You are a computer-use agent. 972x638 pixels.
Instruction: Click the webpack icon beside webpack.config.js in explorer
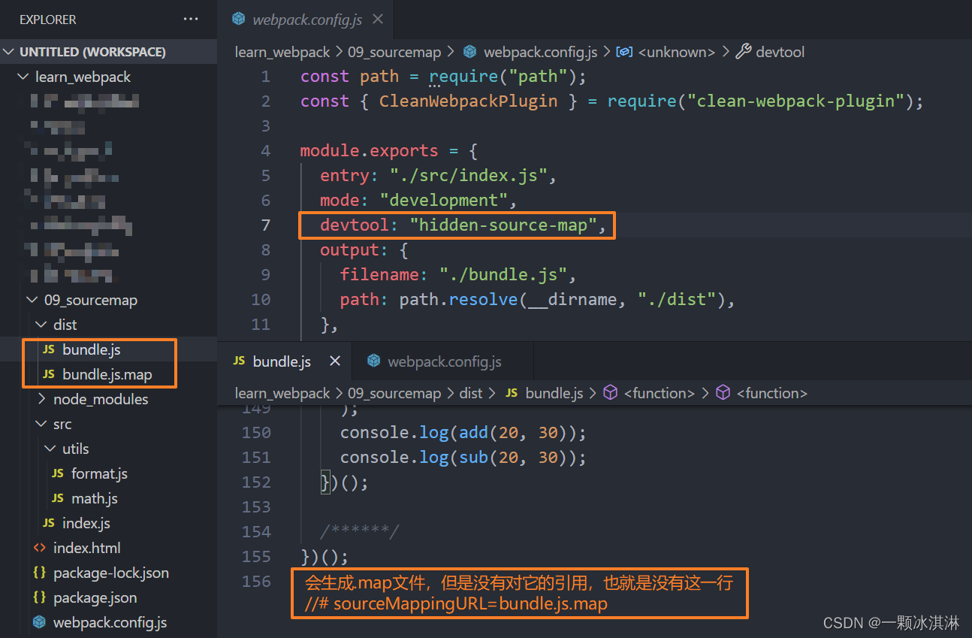[40, 622]
